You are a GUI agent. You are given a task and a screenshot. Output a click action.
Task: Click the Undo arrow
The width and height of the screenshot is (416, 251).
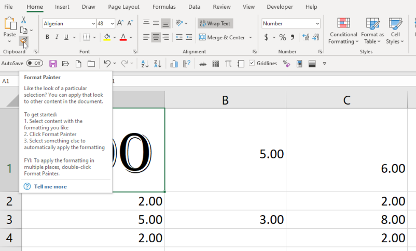[x=107, y=64]
